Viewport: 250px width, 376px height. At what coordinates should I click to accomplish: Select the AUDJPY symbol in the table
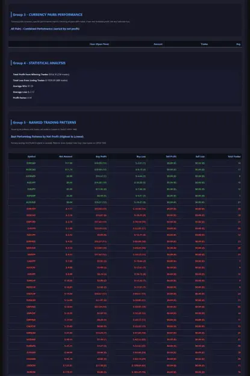(31, 182)
